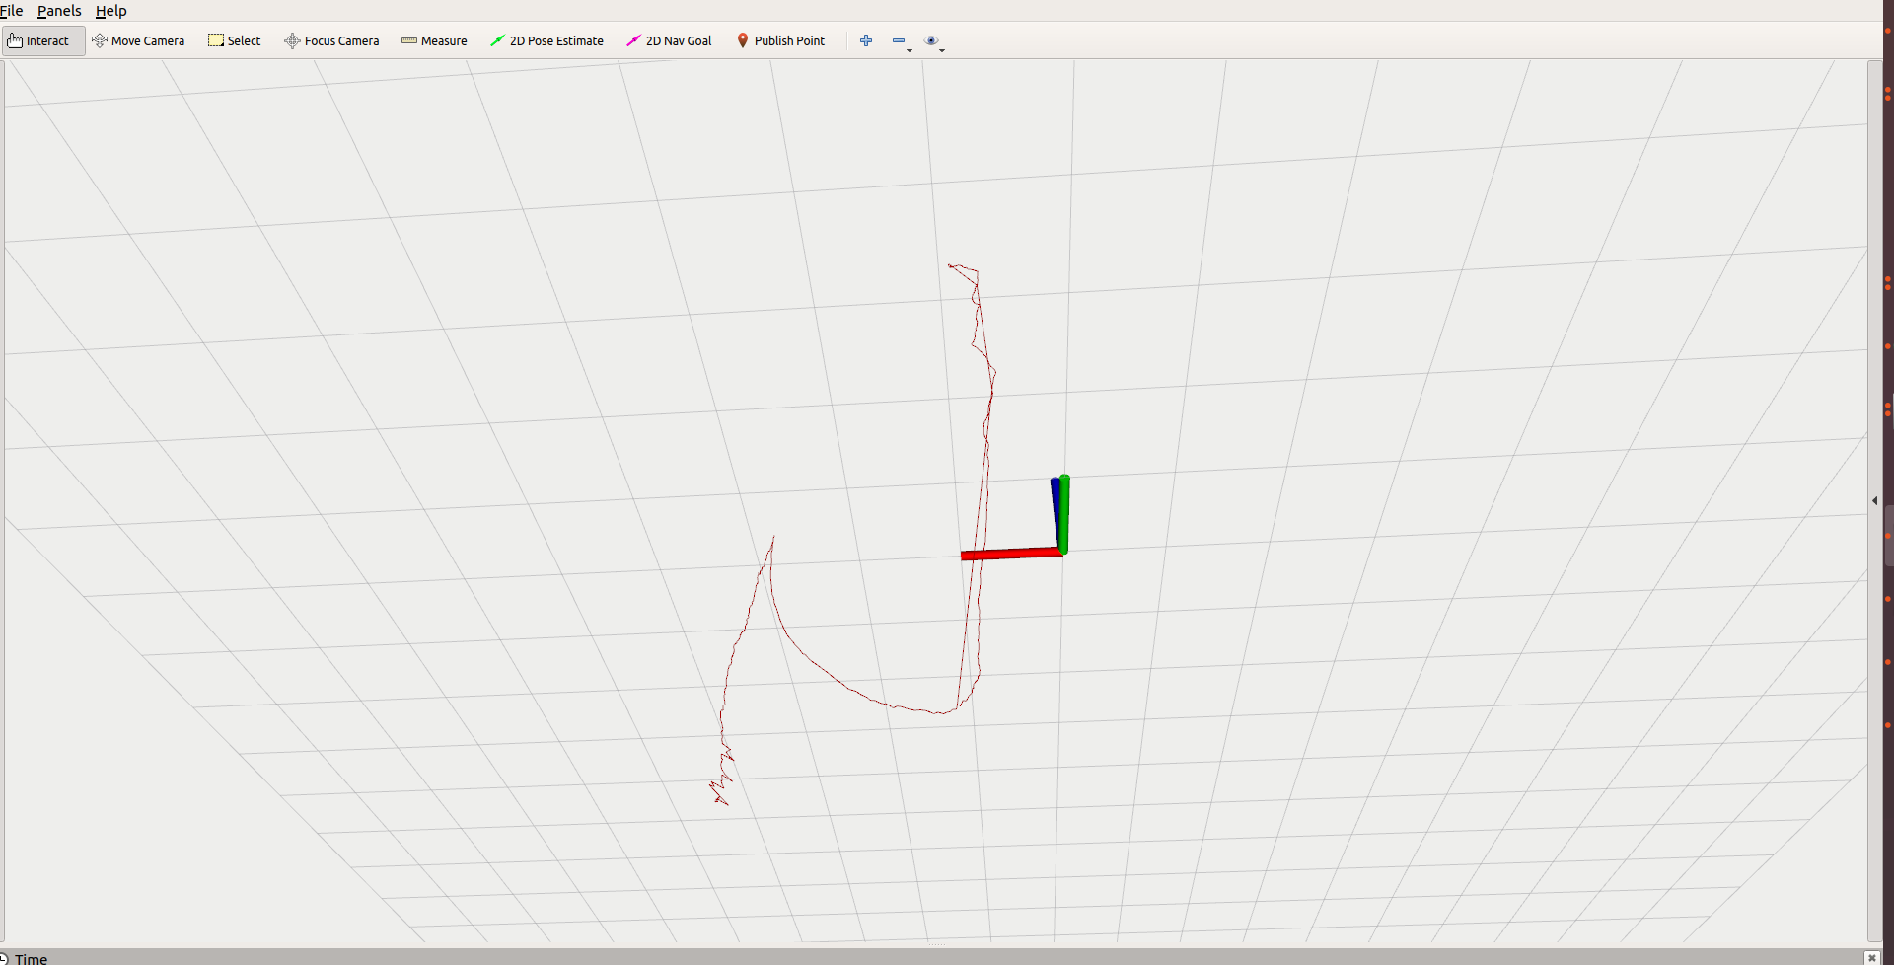Activate the Move Camera tool
1894x965 pixels.
point(138,40)
